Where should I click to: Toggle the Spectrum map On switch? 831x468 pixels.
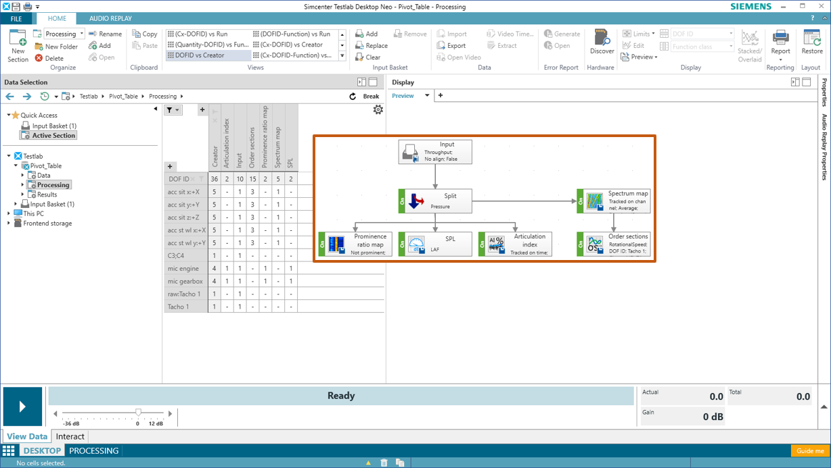point(580,201)
